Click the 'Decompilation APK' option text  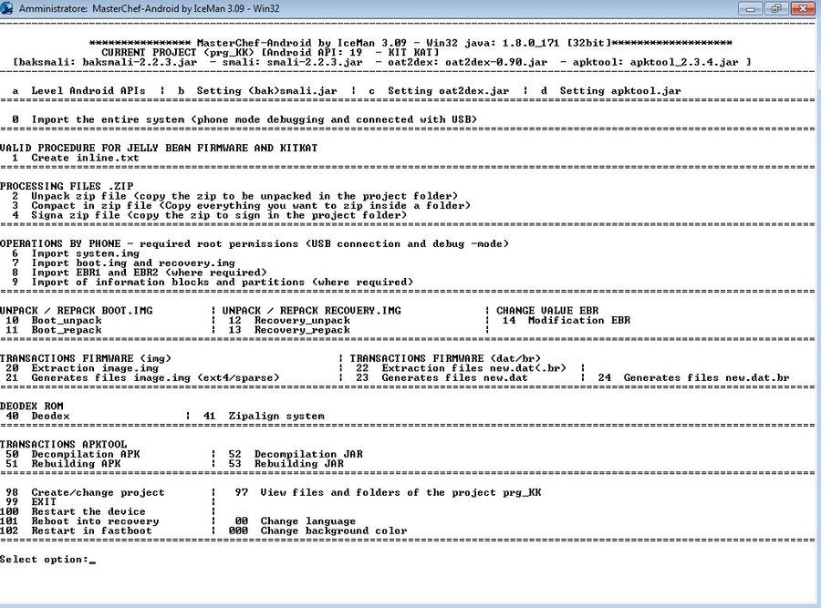point(86,454)
